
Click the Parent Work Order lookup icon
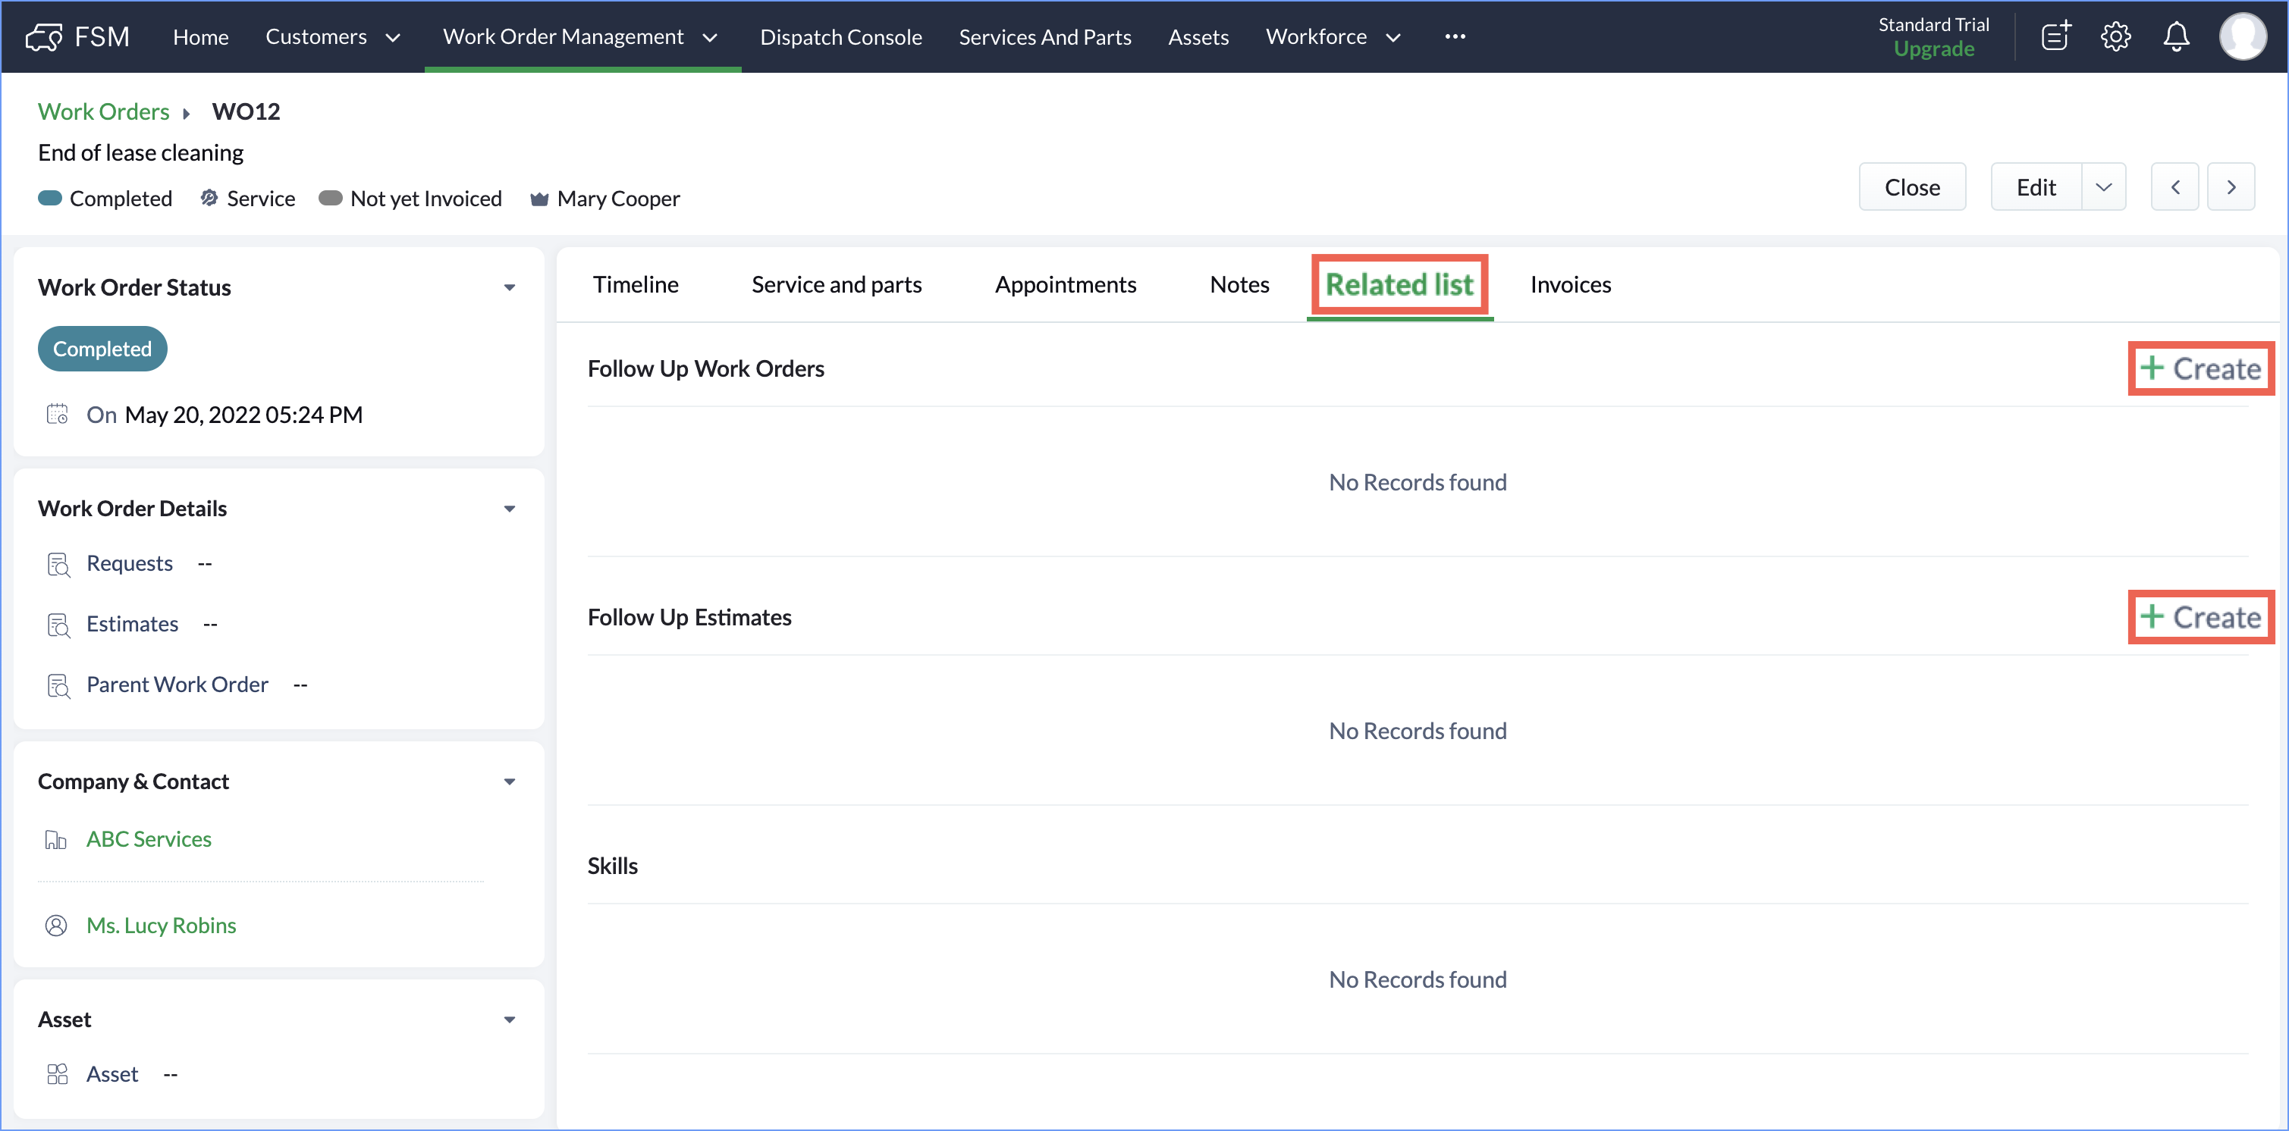(x=58, y=685)
